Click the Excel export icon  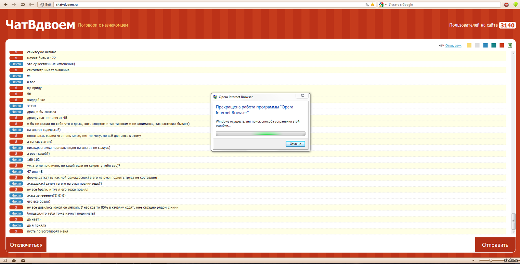point(510,46)
